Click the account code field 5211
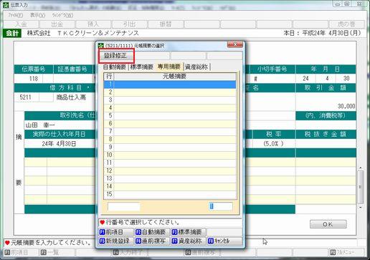 point(27,97)
